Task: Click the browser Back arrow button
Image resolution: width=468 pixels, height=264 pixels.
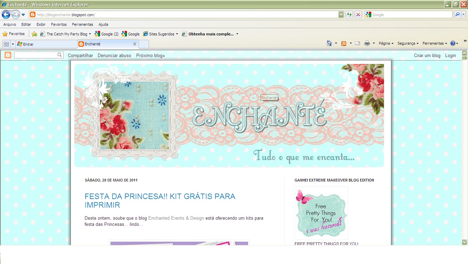Action: tap(6, 14)
